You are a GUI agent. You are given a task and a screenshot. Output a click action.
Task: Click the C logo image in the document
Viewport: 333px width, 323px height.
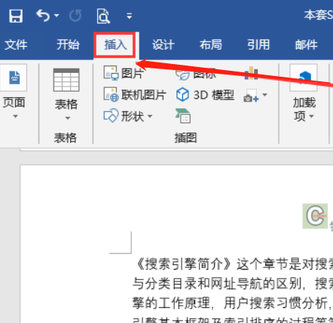315,216
